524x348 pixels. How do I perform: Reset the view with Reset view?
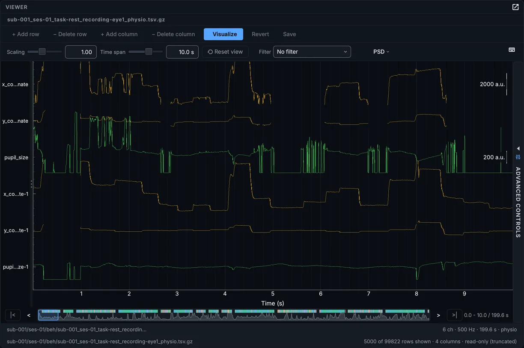tap(225, 52)
